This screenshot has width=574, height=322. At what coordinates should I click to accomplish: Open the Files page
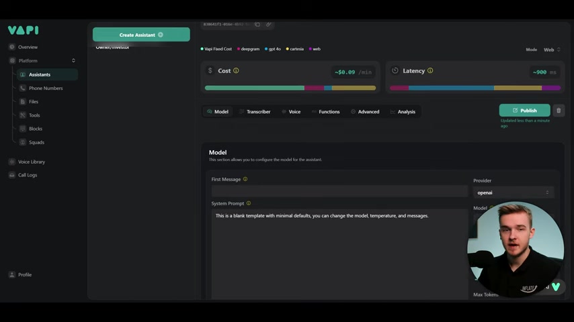tap(34, 101)
